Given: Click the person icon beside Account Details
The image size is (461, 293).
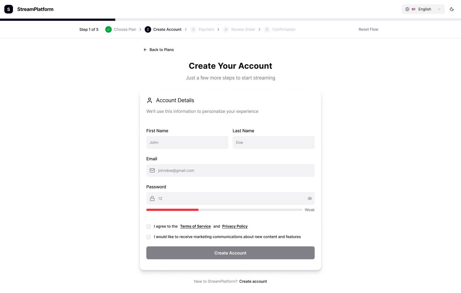Looking at the screenshot, I should (x=150, y=100).
